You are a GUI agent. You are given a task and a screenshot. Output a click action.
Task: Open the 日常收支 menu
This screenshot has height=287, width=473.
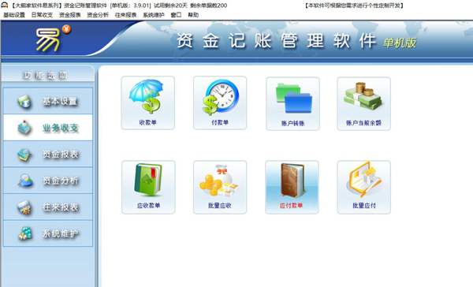(42, 15)
